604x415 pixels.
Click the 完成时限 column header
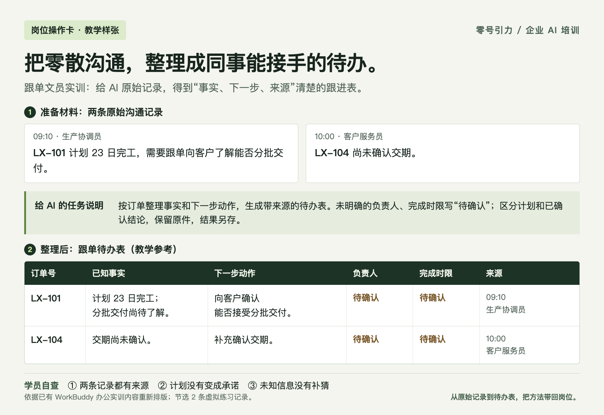pos(436,273)
